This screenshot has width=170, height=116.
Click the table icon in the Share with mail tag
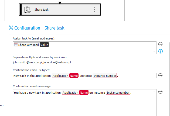16,45
